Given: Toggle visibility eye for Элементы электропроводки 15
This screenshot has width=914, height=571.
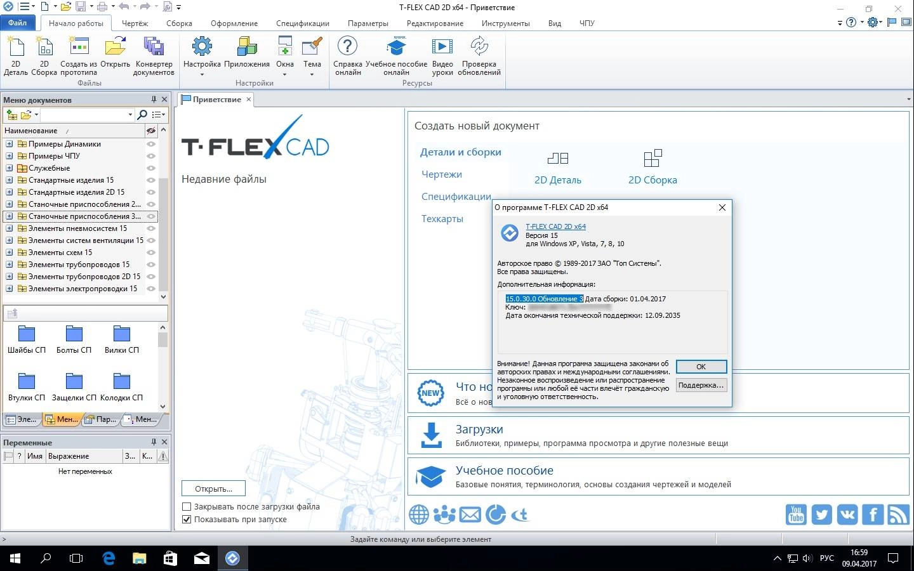Looking at the screenshot, I should (151, 289).
